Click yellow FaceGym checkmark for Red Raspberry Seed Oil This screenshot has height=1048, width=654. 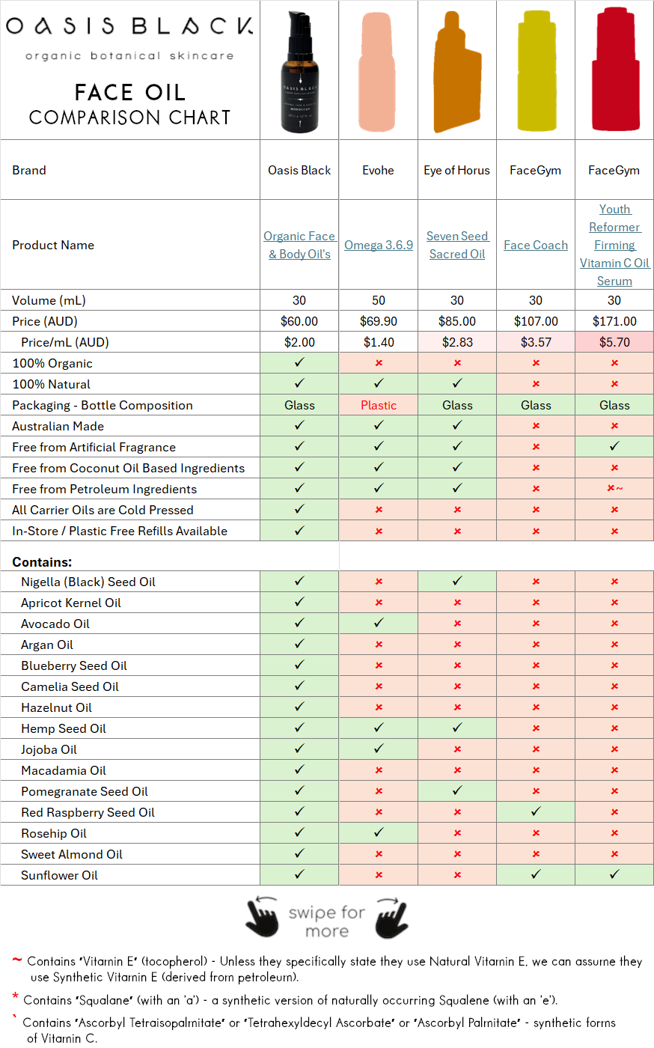click(x=536, y=811)
